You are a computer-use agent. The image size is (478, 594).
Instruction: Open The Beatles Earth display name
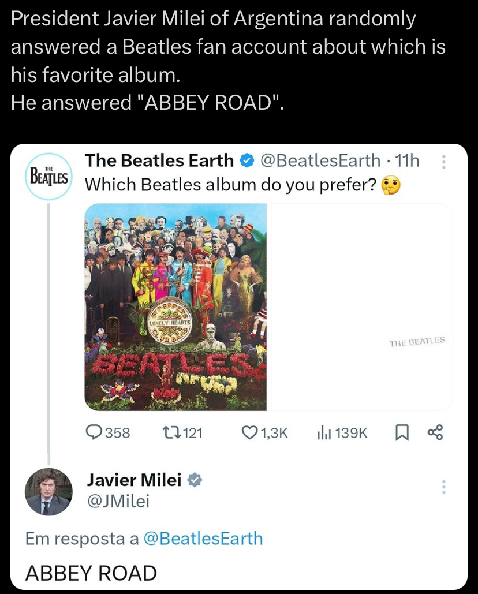click(x=159, y=160)
